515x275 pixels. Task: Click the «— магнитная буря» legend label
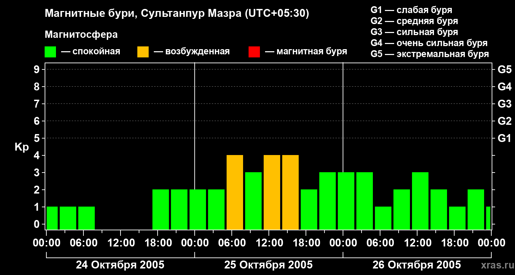(x=306, y=52)
